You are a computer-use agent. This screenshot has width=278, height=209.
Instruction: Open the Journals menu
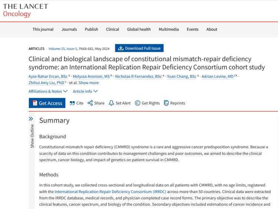pos(69,29)
